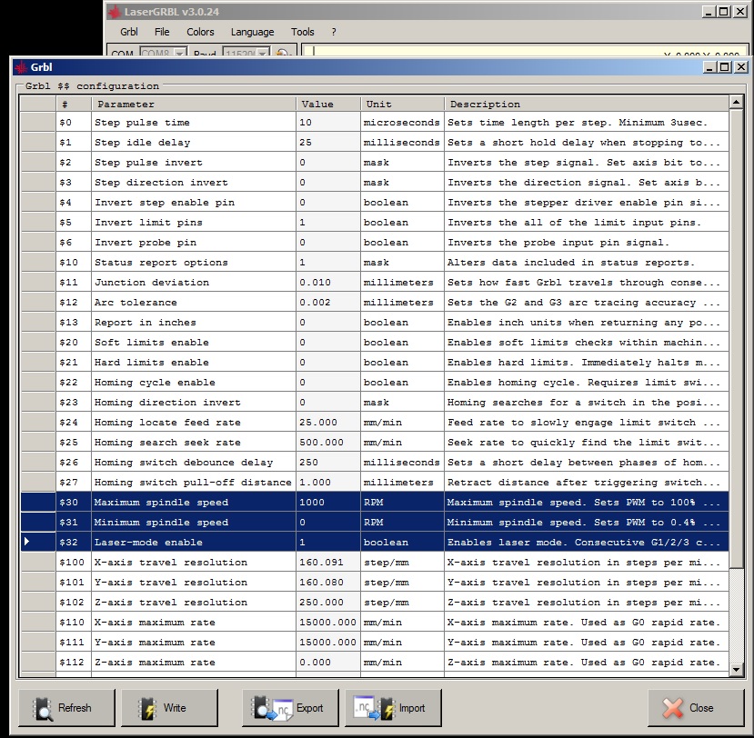The width and height of the screenshot is (754, 738).
Task: Select the Laser-mode enable value cell
Action: tap(328, 543)
